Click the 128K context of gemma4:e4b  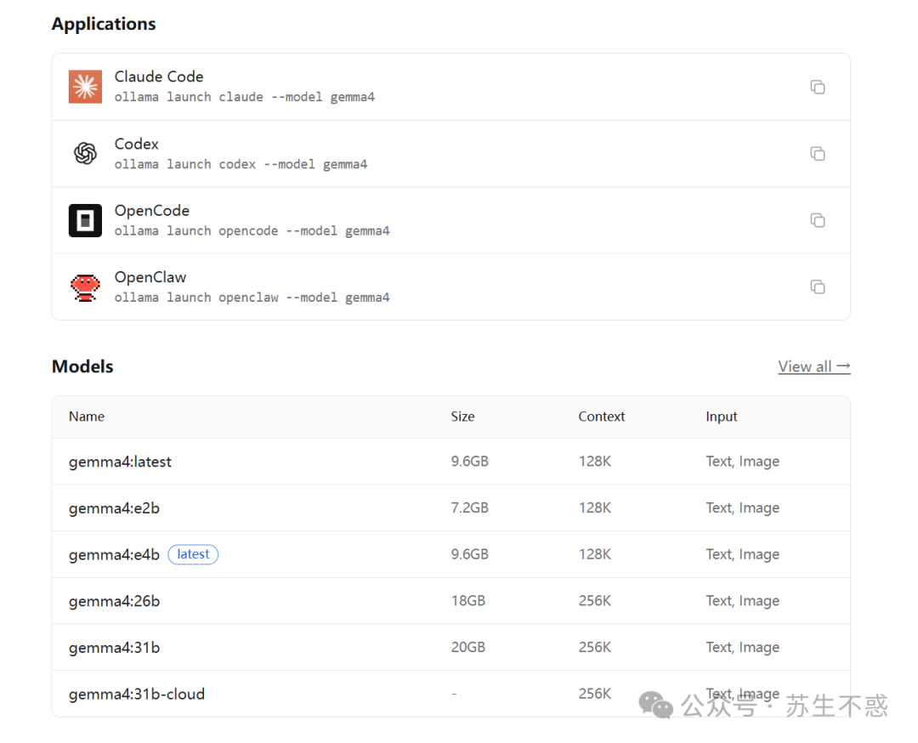595,554
